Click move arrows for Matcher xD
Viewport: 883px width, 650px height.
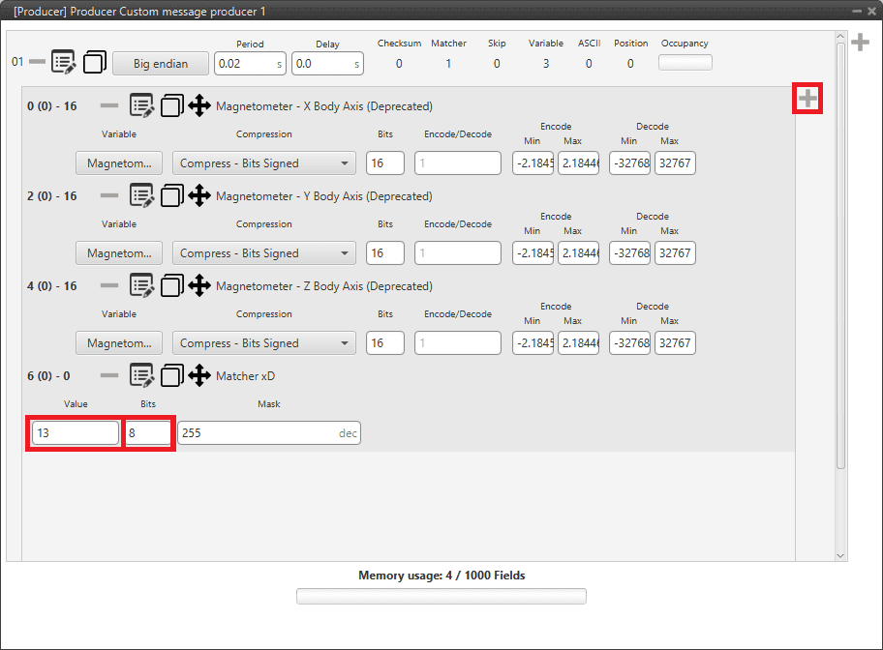199,375
